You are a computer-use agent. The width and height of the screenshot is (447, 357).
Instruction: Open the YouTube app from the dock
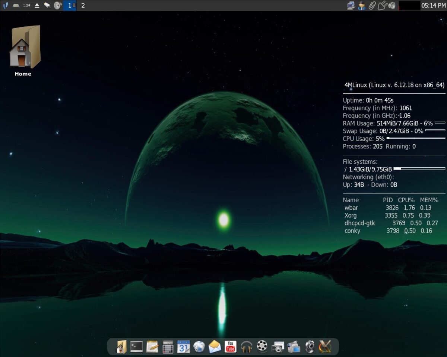(230, 347)
